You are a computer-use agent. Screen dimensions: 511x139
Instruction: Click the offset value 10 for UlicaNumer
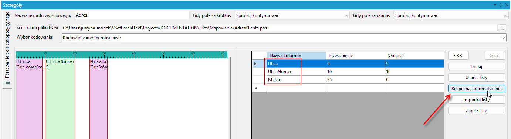pyautogui.click(x=355, y=71)
